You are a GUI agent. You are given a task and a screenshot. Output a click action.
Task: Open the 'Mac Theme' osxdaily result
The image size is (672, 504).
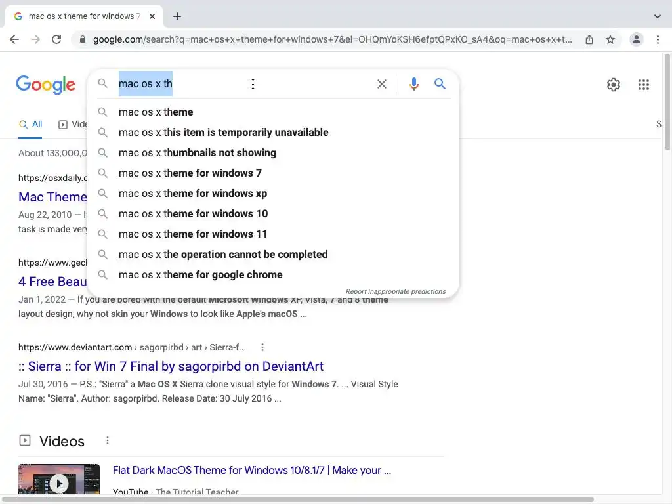click(x=52, y=197)
